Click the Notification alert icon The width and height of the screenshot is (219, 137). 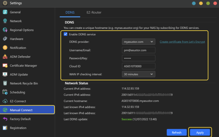tap(5, 48)
